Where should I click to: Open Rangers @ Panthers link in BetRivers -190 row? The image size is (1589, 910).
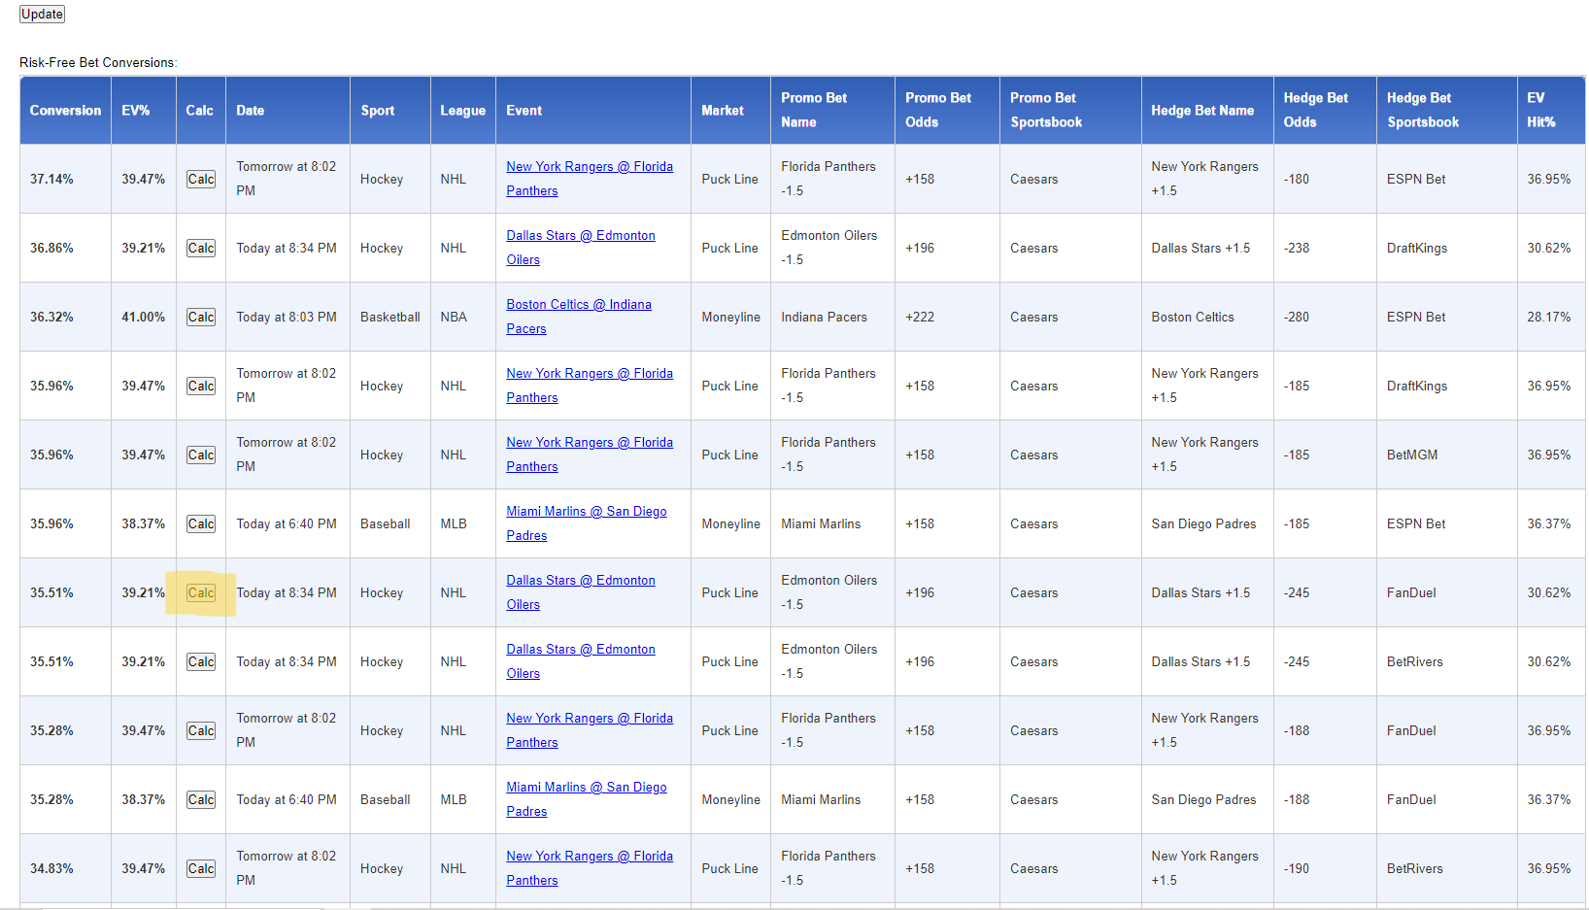coord(590,868)
